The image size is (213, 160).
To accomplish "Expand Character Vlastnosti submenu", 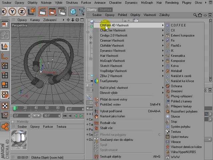I will click(129, 30).
